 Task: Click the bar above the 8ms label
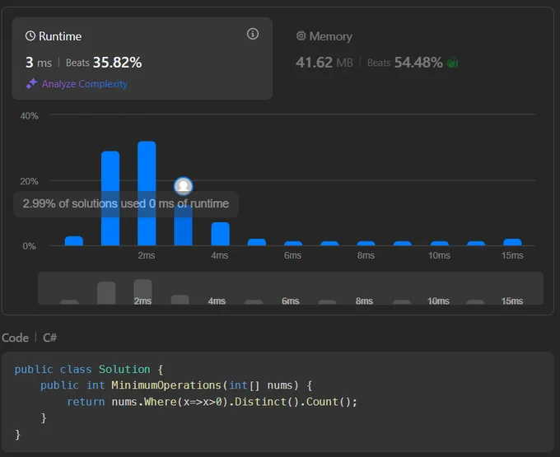(x=366, y=244)
